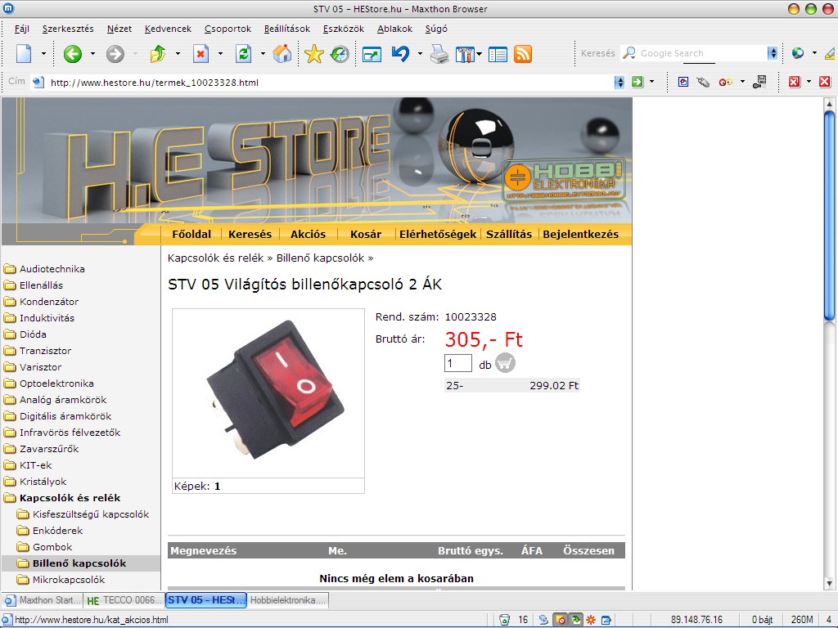The height and width of the screenshot is (628, 838).
Task: Open the tools toolbox icon
Action: (x=466, y=54)
